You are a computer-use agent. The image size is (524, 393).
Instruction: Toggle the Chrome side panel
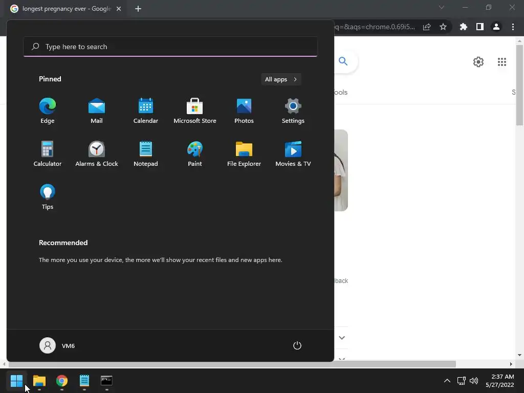point(480,27)
